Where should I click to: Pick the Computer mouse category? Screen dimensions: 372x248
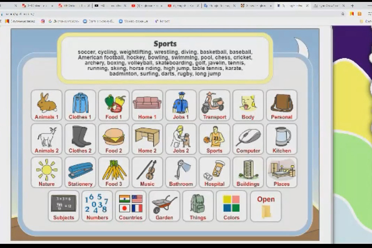(x=248, y=139)
